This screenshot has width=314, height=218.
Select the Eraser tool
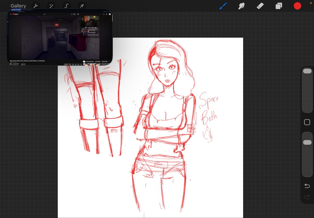pos(260,6)
